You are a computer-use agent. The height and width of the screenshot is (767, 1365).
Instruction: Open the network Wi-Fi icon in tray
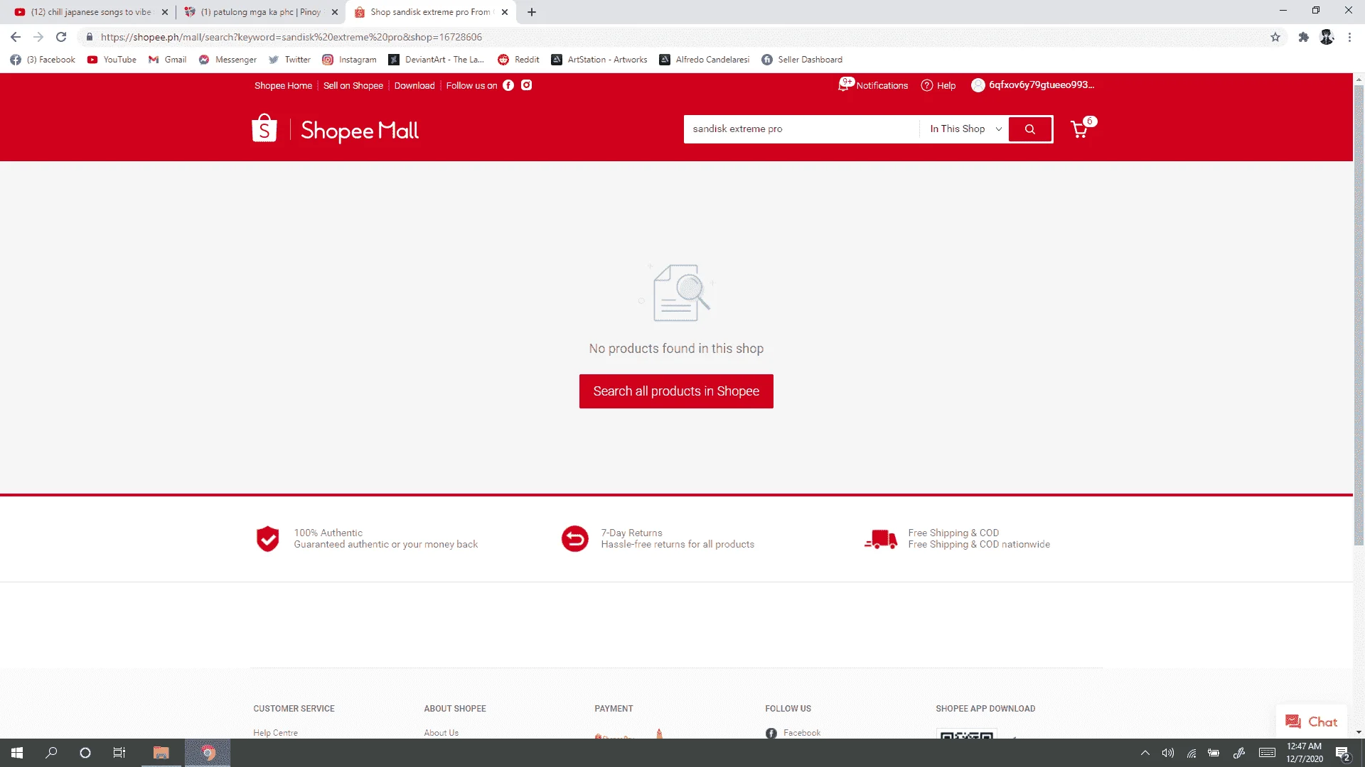pos(1192,753)
